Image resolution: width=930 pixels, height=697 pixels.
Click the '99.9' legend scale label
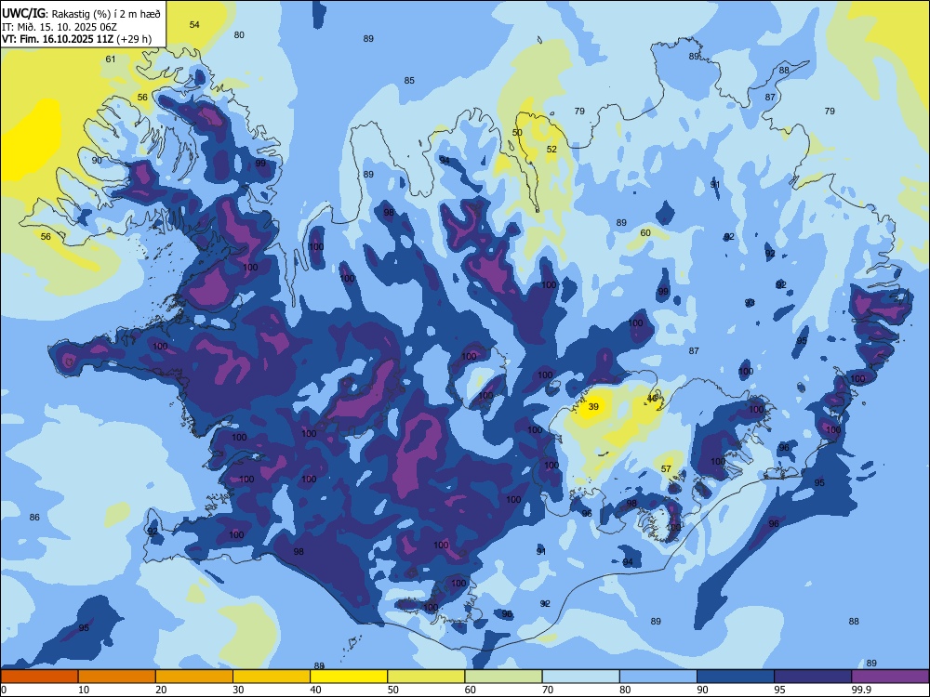[860, 690]
